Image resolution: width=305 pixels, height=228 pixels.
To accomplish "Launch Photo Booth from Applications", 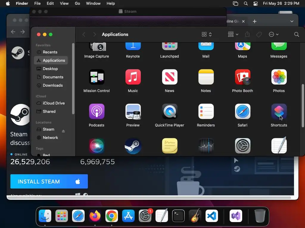I will [x=242, y=77].
